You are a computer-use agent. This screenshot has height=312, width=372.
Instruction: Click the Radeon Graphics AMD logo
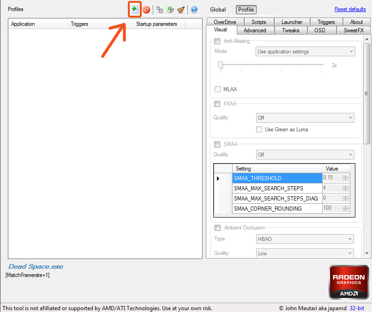(x=349, y=282)
